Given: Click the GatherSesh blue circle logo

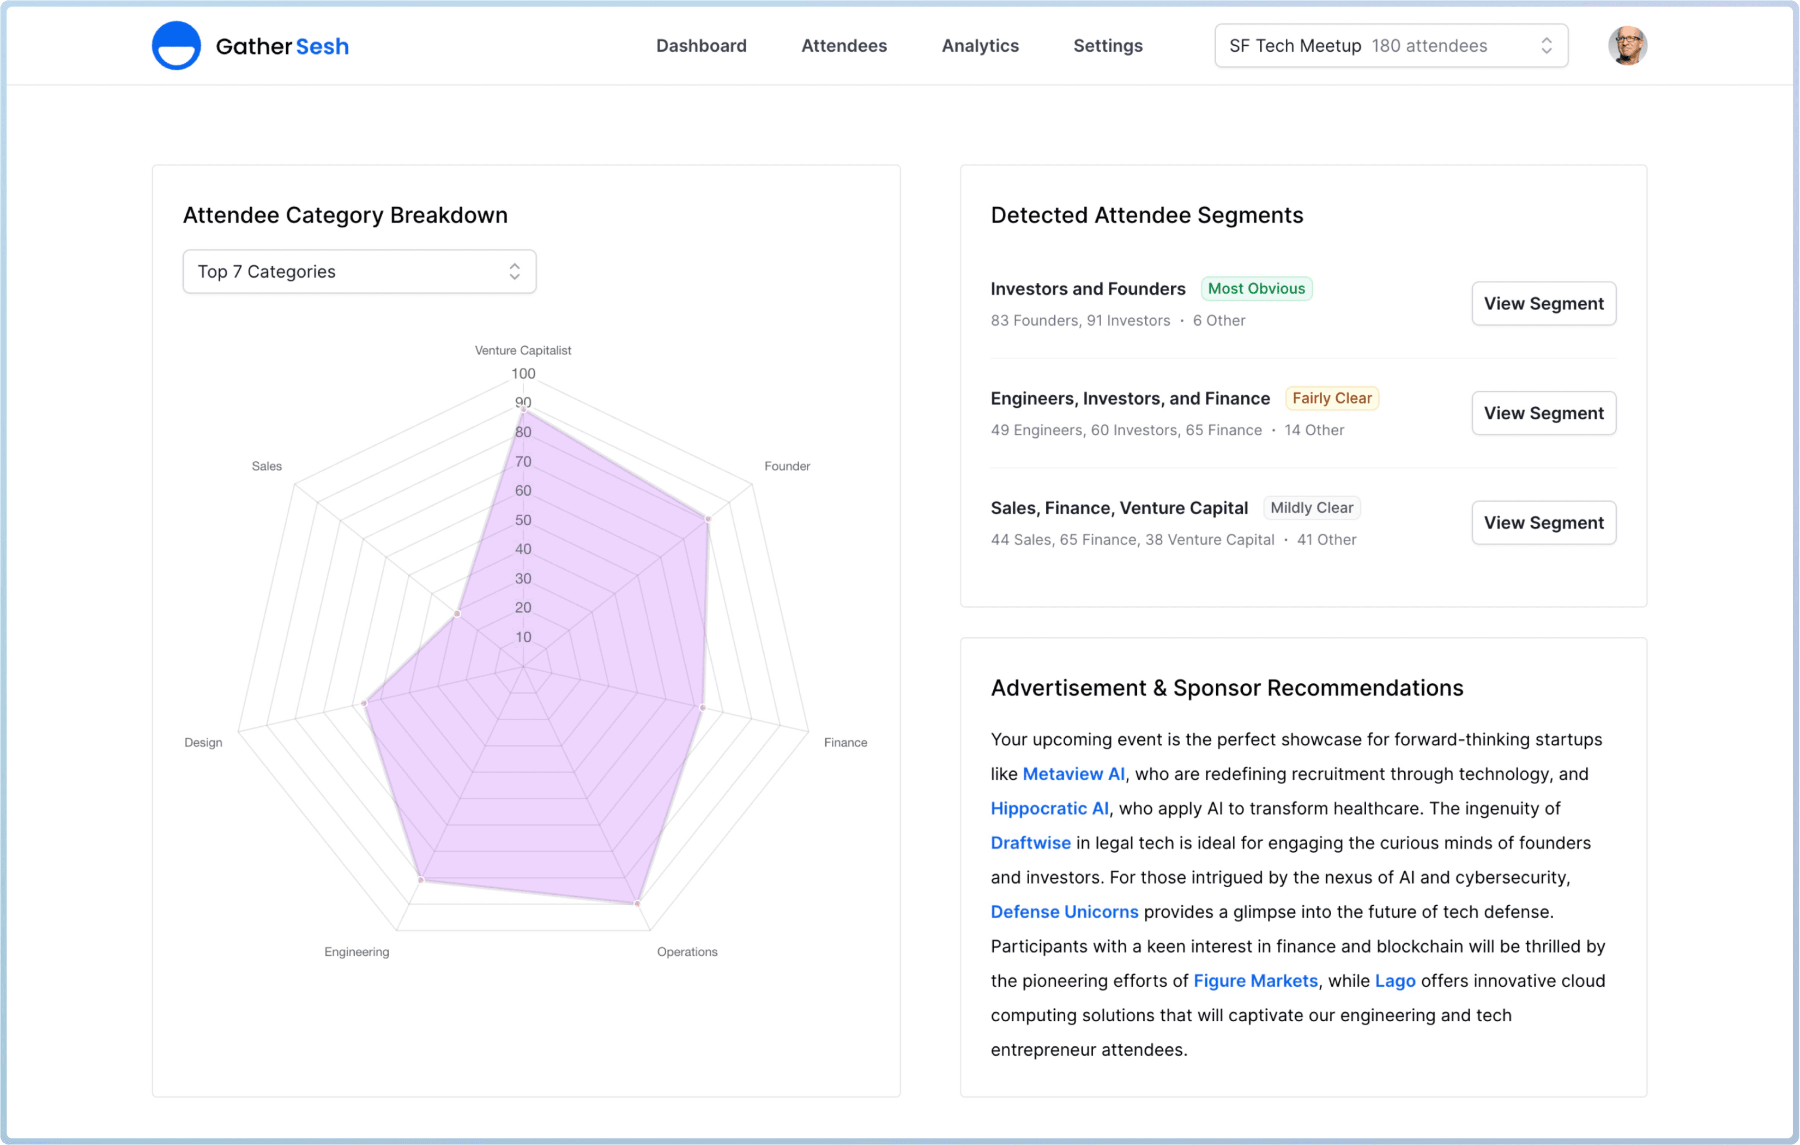Looking at the screenshot, I should click(177, 46).
